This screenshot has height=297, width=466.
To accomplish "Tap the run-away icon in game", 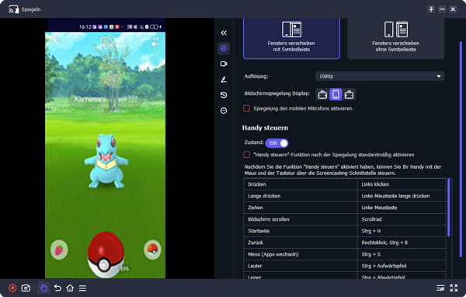I will [56, 40].
